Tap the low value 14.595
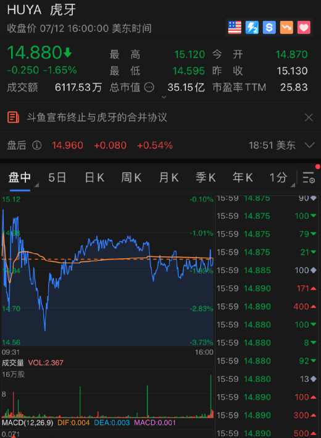Screen dimensions: 321x438 click(x=189, y=71)
